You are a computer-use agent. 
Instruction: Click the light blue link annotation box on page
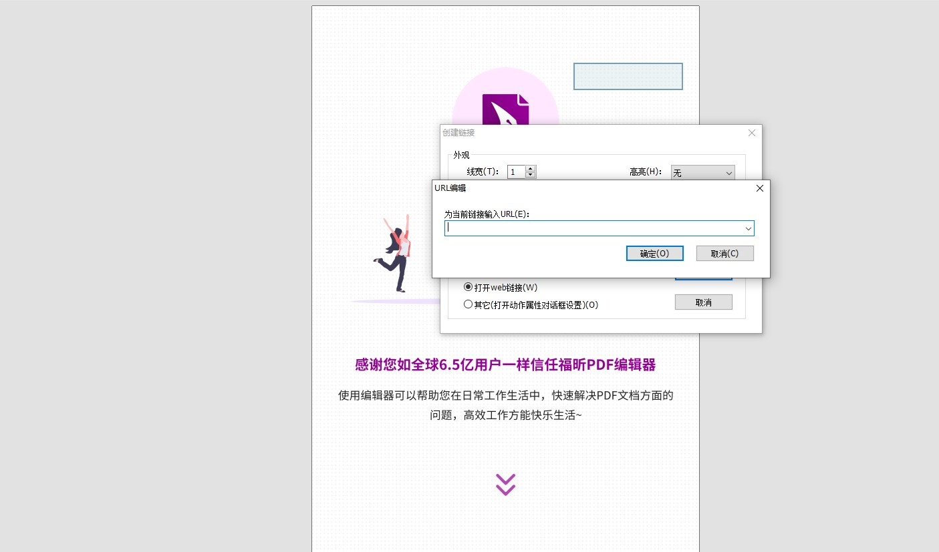[628, 76]
